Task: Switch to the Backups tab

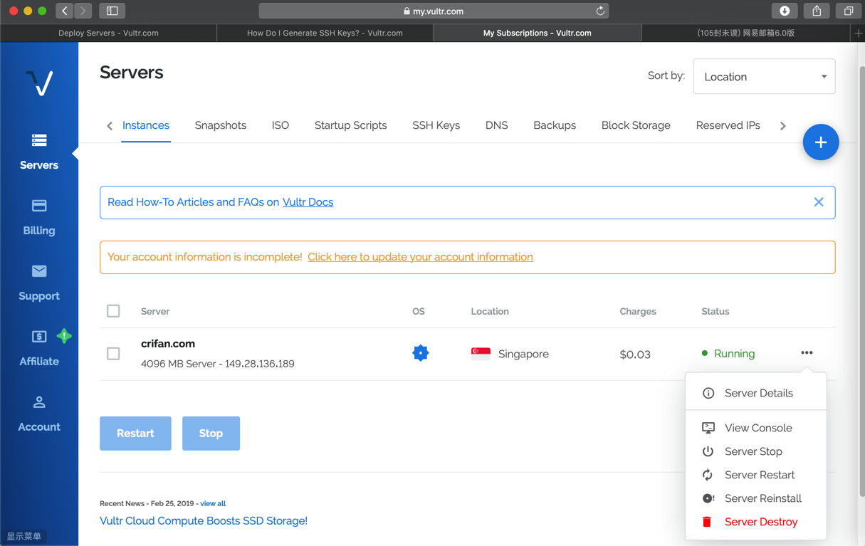Action: click(555, 125)
